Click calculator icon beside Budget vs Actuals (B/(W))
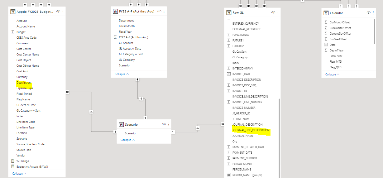Screen dimensions: 383x178 [x=13, y=167]
